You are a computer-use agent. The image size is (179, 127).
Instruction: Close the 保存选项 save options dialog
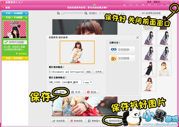coord(138,37)
